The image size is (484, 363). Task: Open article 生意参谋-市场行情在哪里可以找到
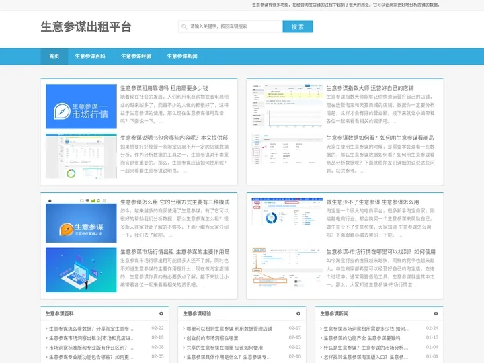pyautogui.click(x=380, y=252)
